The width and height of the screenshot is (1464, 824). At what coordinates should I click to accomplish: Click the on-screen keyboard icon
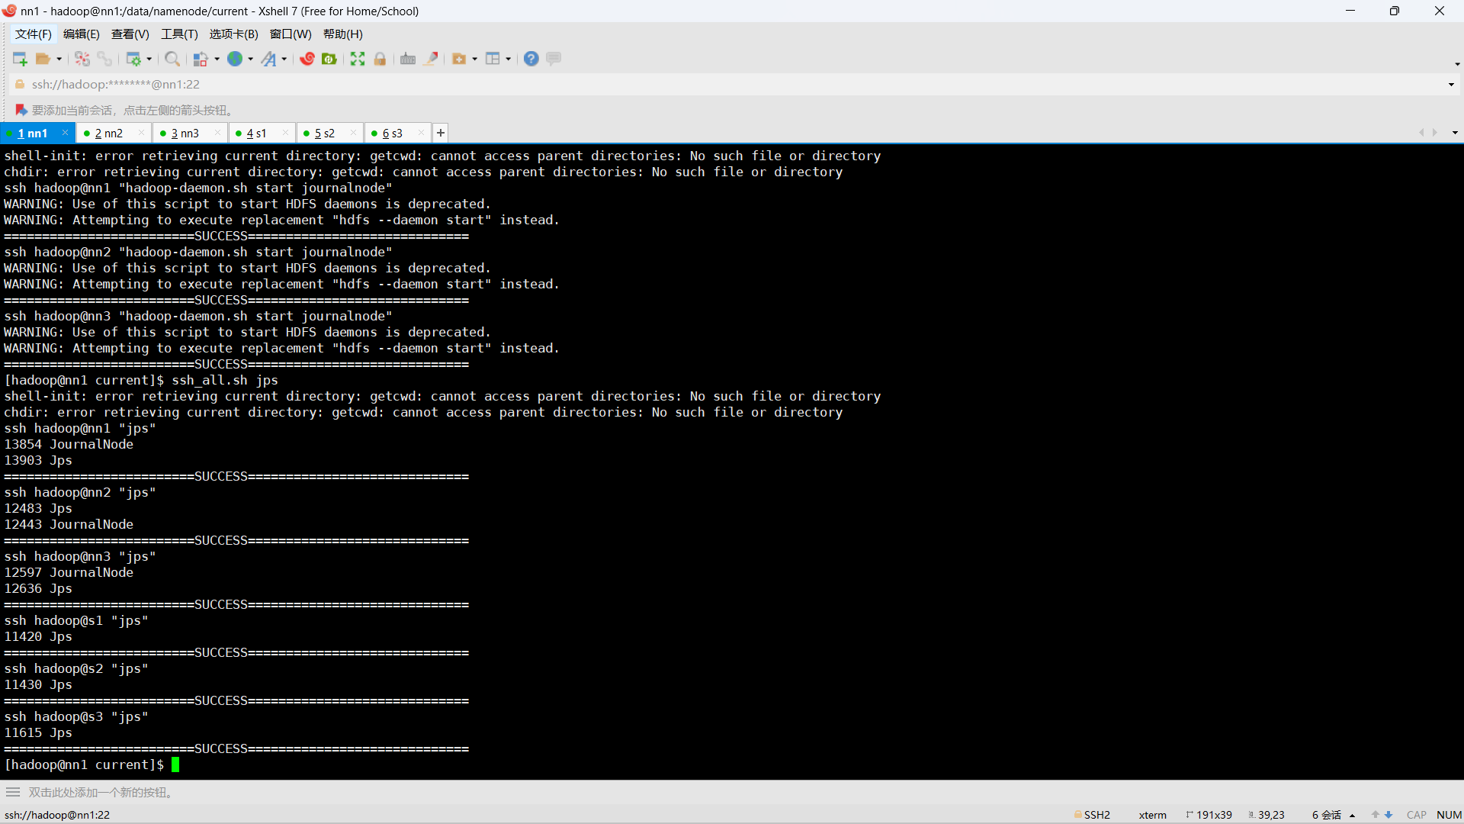point(408,59)
